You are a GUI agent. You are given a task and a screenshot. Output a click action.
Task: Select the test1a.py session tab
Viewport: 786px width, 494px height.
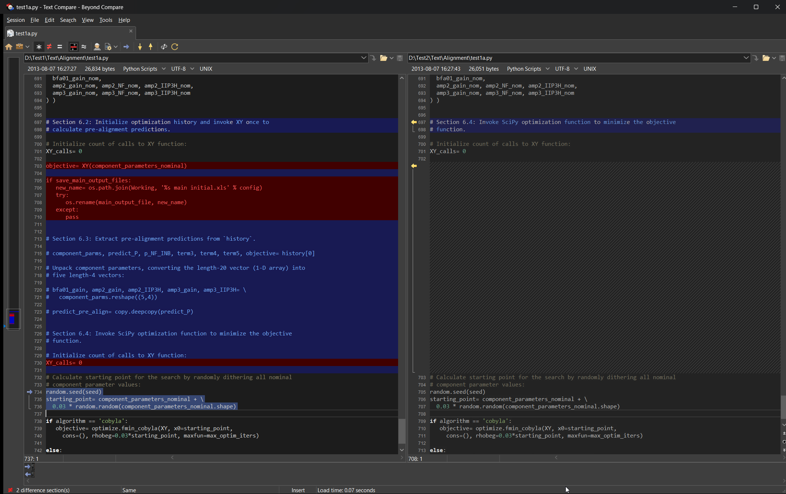(x=70, y=33)
